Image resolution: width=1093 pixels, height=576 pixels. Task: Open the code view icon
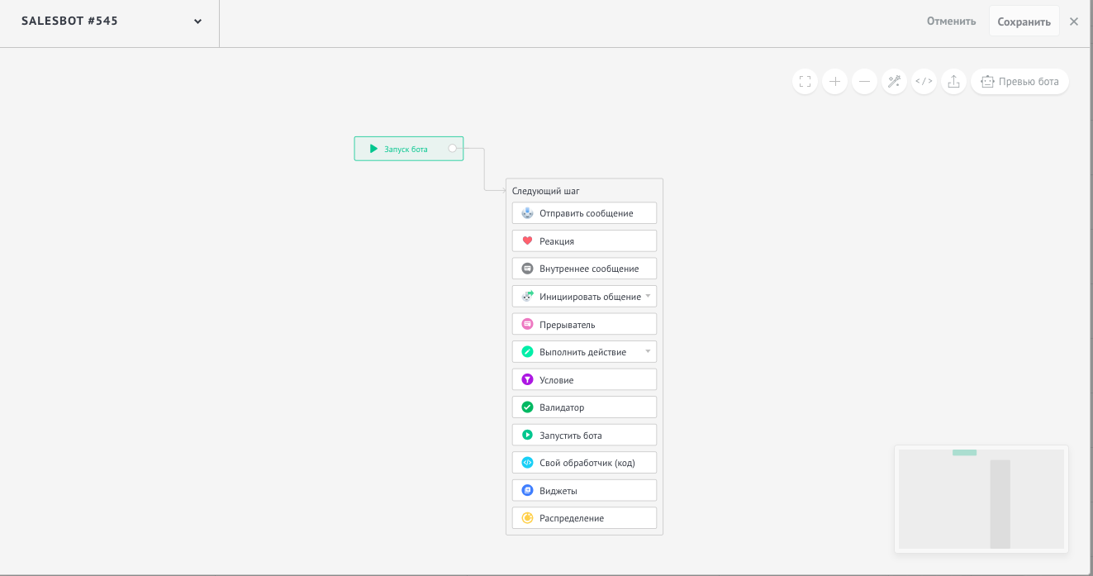(924, 82)
